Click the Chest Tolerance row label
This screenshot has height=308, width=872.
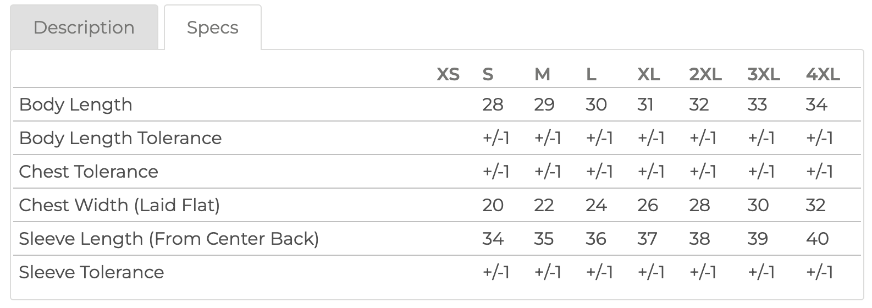pyautogui.click(x=89, y=172)
